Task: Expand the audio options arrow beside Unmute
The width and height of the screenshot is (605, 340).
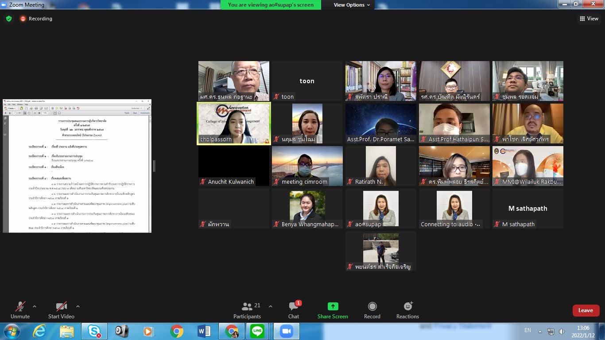Action: pyautogui.click(x=35, y=306)
